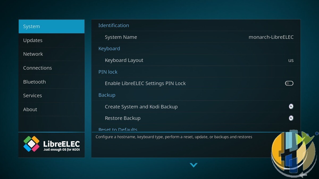The height and width of the screenshot is (179, 319).
Task: Toggle Enable LibreELEC Settings PIN Lock switch
Action: coord(289,83)
